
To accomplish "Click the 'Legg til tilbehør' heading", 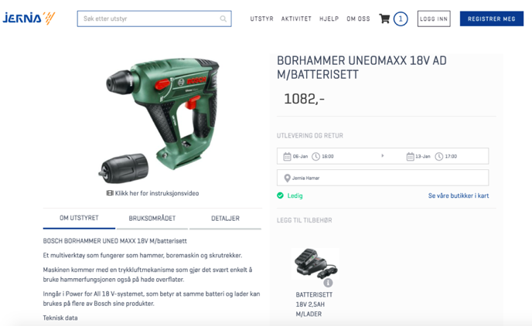I will [305, 220].
